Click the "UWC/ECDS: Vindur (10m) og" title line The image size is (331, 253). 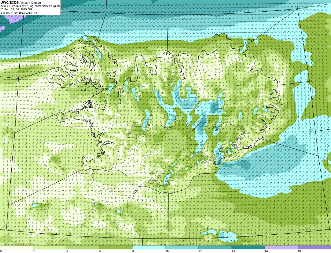21,3
